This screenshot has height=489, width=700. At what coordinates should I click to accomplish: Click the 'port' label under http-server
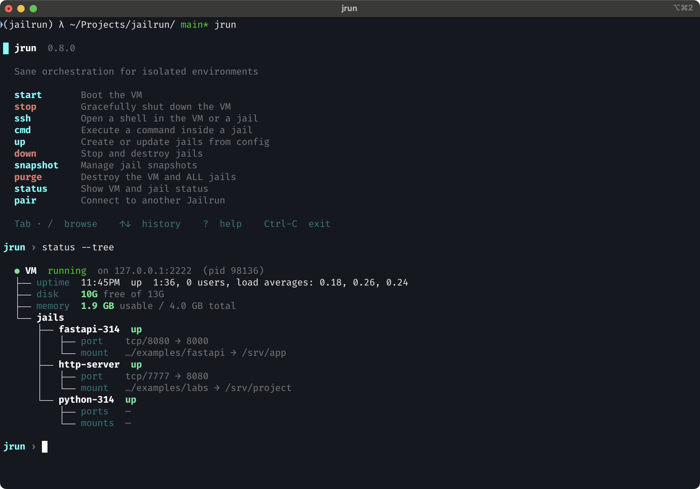click(92, 376)
